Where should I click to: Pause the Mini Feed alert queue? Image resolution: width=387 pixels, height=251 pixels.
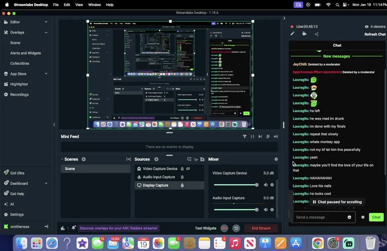point(252,136)
